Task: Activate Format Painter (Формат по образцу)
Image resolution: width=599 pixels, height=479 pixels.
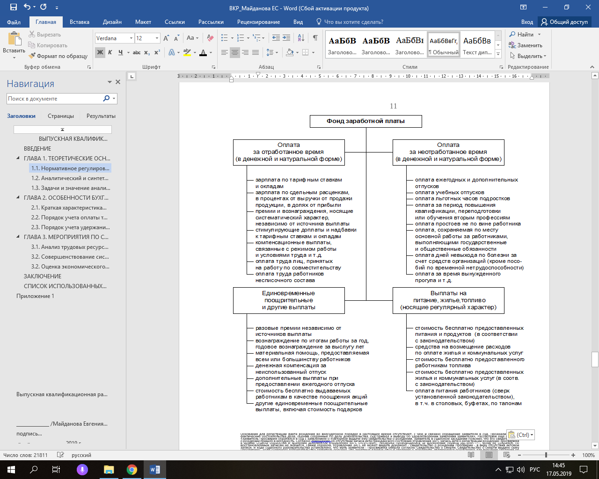Action: pos(58,56)
